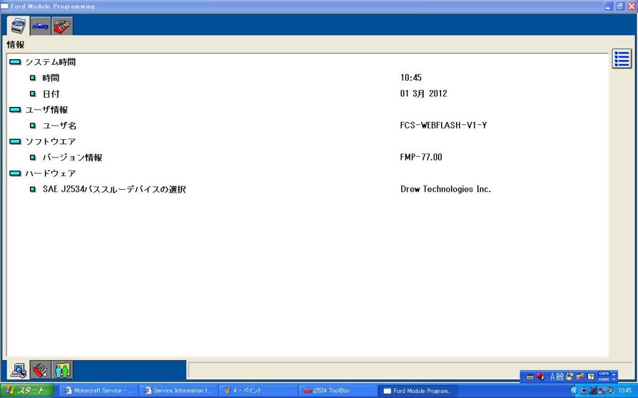Open the Windows スタート menu
The image size is (638, 398).
pyautogui.click(x=27, y=391)
